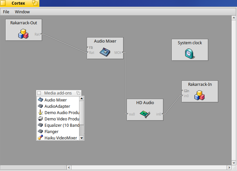Select the HD Audio sound card icon
This screenshot has height=171, width=237.
pos(144,113)
